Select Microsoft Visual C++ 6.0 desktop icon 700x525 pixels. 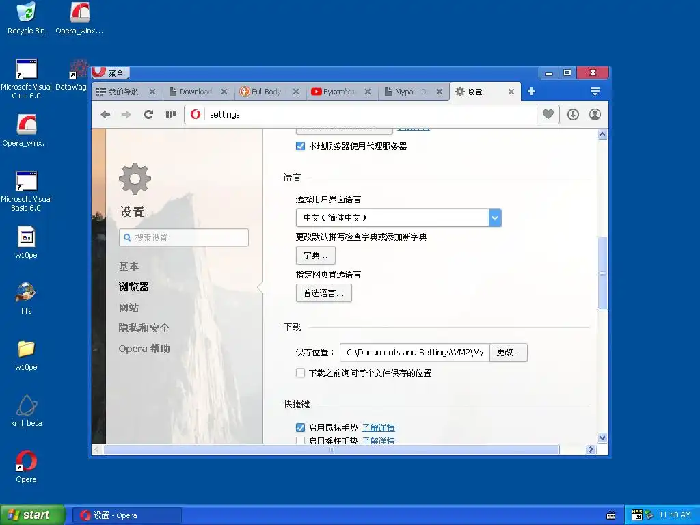26,79
